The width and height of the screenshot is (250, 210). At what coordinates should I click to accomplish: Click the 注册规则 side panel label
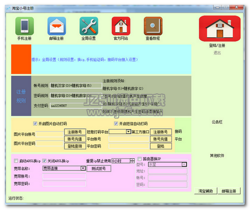coord(21,96)
